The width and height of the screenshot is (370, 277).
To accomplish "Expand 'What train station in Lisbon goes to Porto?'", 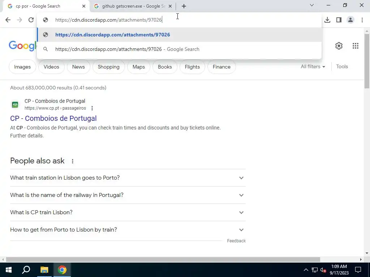I will coord(128,178).
